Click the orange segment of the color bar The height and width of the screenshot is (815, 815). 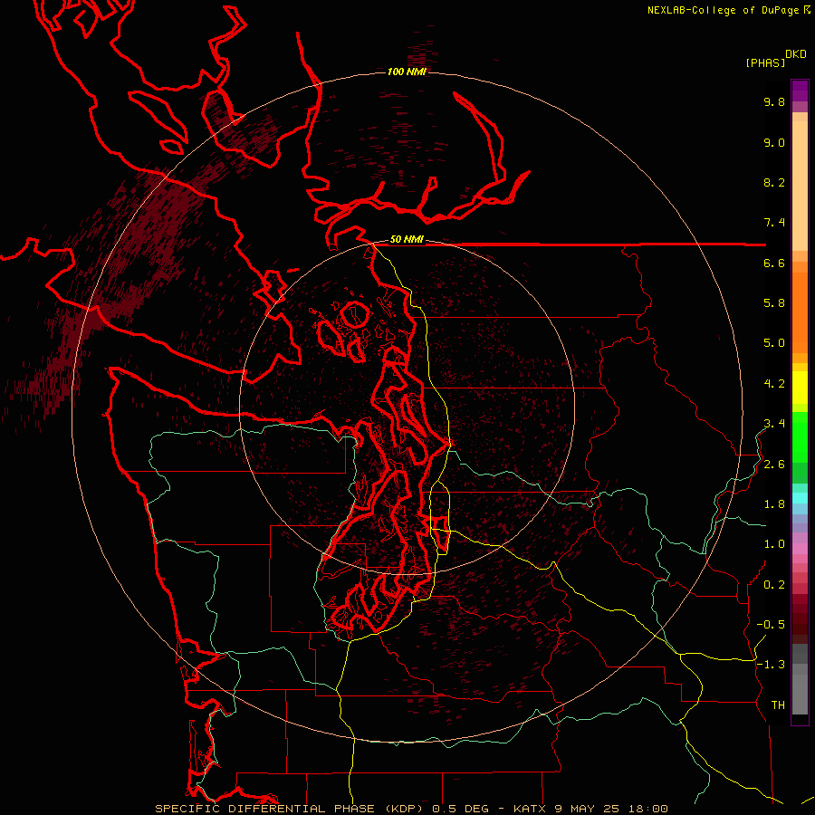click(x=800, y=313)
